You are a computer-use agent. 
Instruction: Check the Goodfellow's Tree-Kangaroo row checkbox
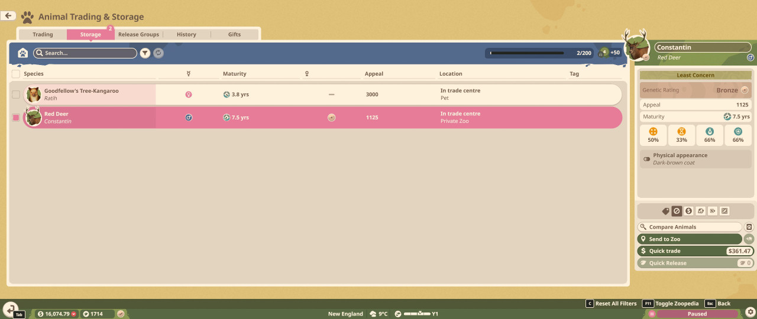pos(16,95)
